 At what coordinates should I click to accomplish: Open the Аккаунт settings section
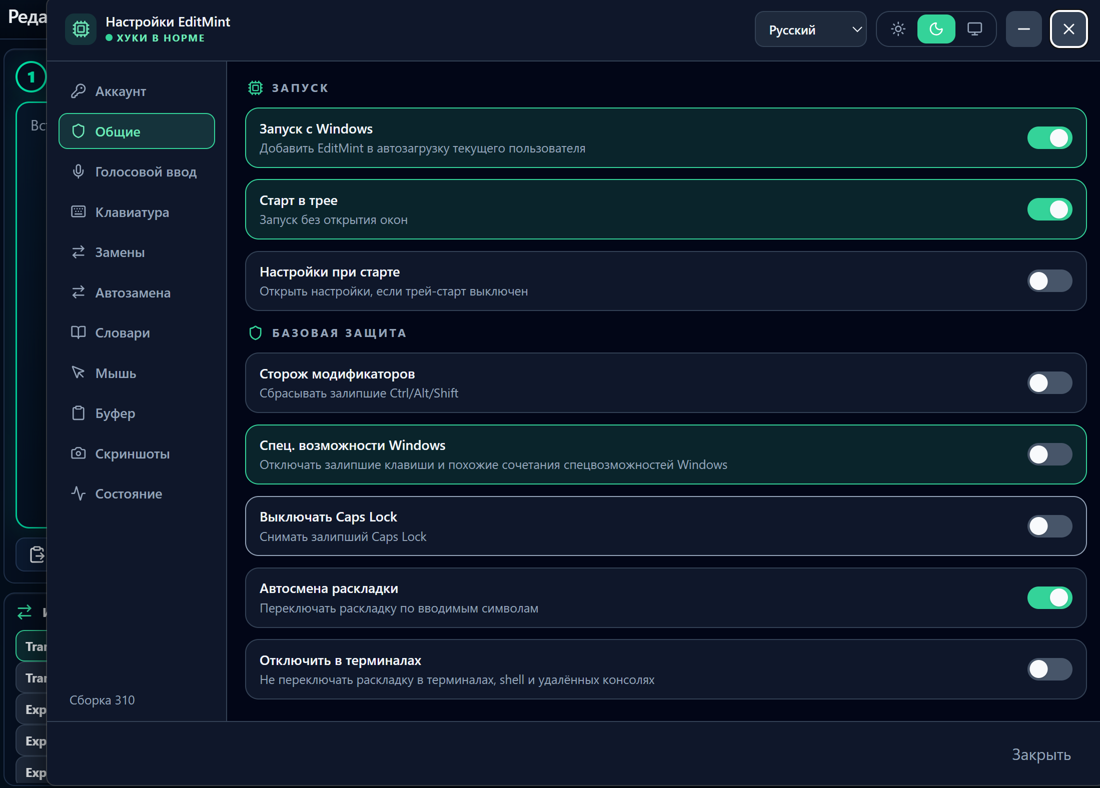(x=137, y=91)
